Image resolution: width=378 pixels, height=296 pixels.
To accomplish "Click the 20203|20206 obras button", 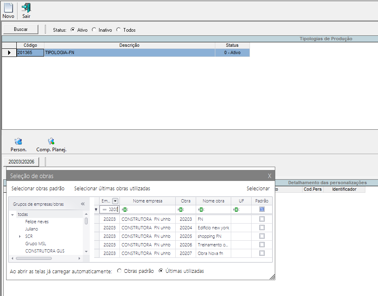I will coord(22,162).
